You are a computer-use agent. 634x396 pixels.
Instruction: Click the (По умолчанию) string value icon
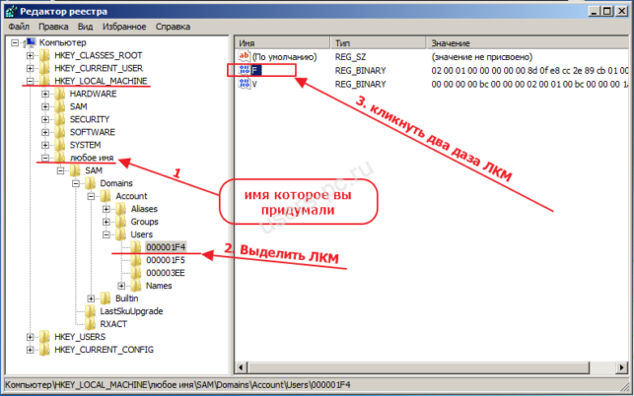[245, 56]
